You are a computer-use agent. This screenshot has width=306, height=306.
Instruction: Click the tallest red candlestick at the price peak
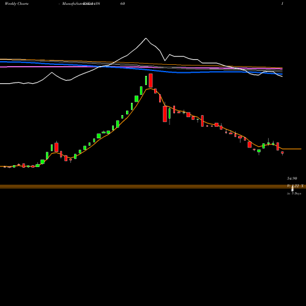pos(151,81)
